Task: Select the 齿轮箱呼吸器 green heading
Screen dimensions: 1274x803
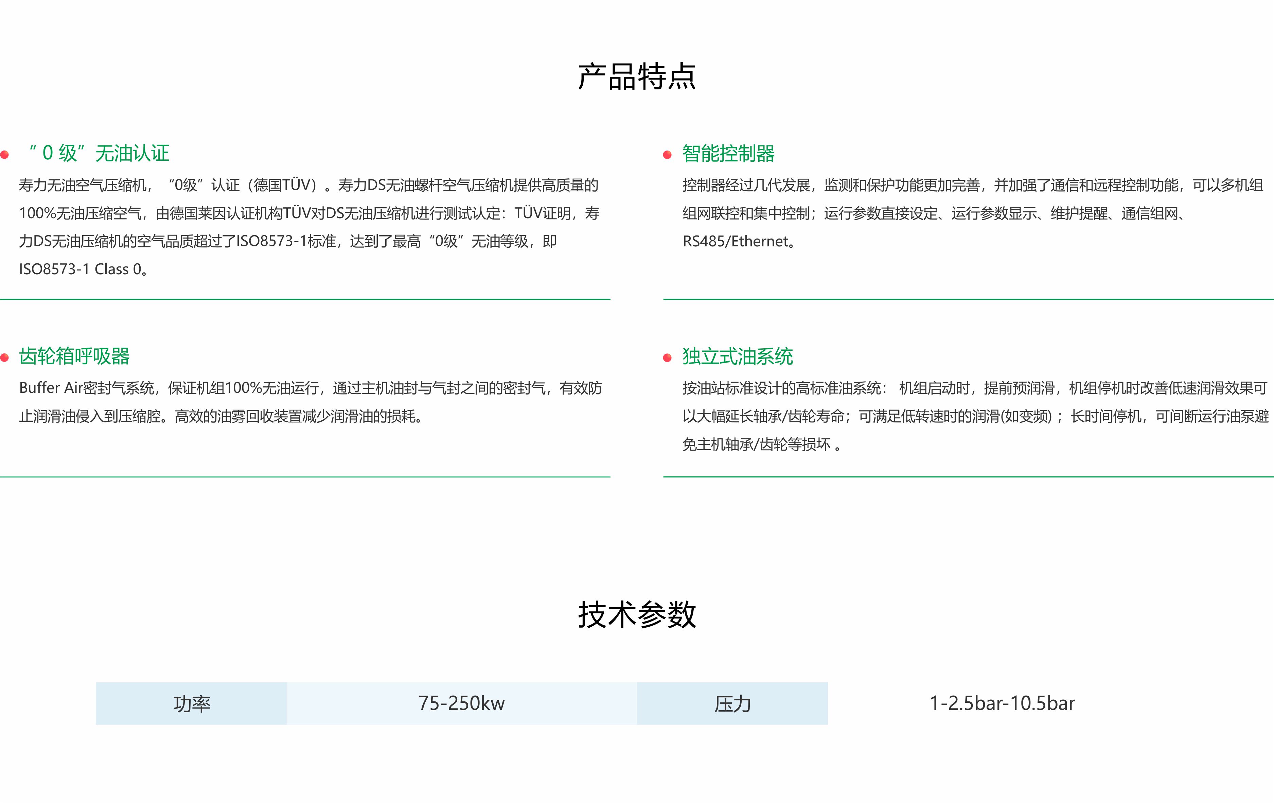Action: (74, 356)
